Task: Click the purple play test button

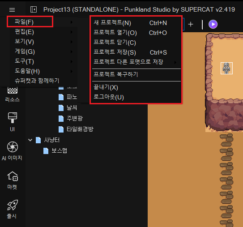Action: (x=213, y=24)
